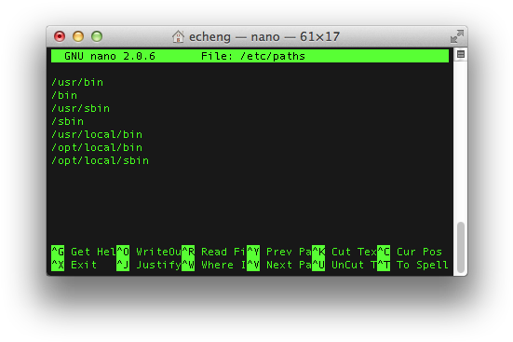Screen dimensions: 513x342
Task: Place cursor on the '/bin' line
Action: point(64,95)
